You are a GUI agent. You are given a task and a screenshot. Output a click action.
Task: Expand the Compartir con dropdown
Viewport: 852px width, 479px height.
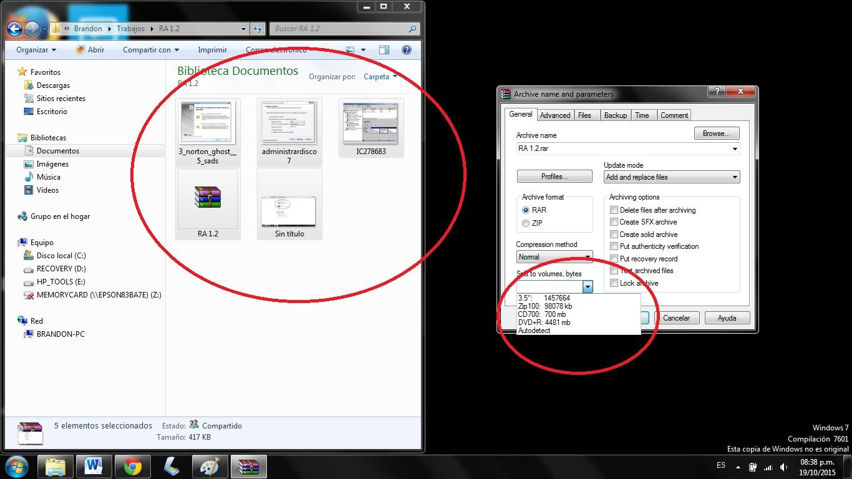(x=151, y=50)
